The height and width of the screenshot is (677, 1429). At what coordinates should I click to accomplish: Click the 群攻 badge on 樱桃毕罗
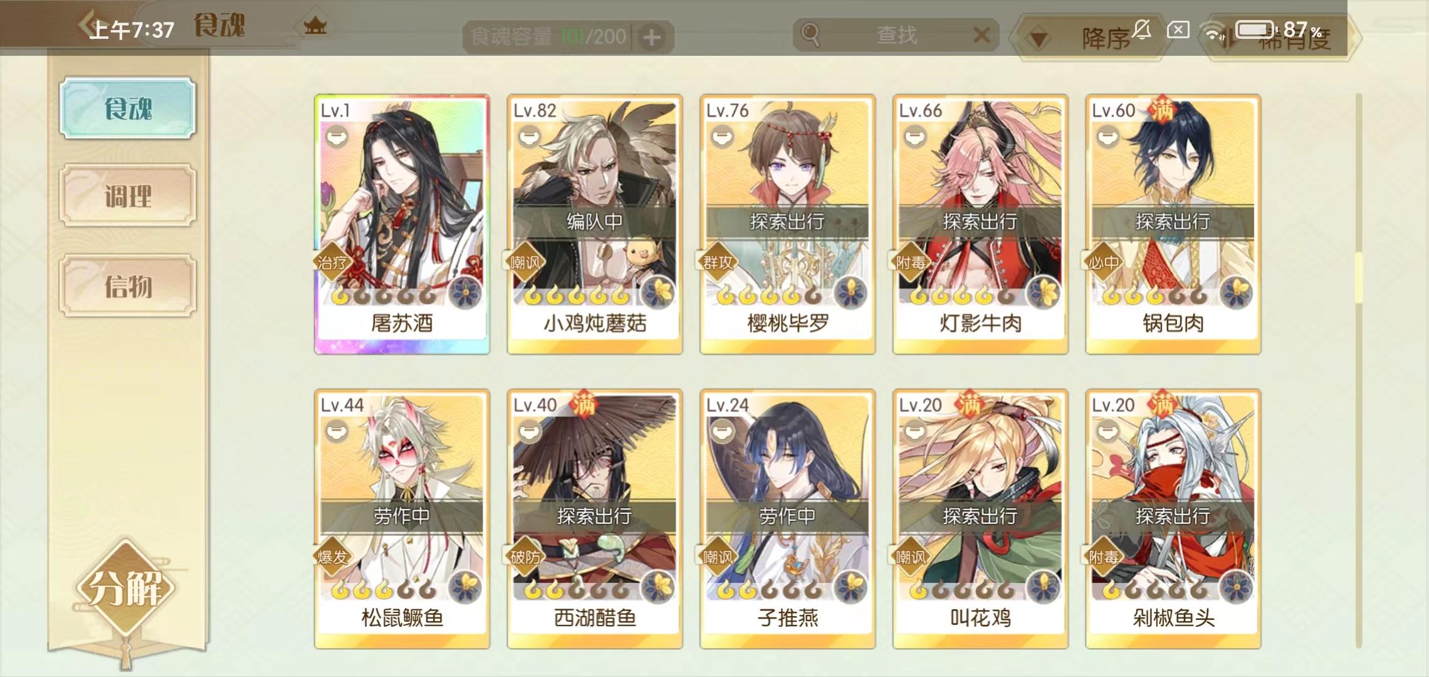coord(718,263)
